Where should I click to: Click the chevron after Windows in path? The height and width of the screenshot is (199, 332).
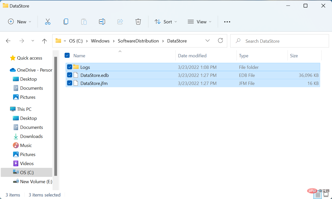[x=114, y=41]
